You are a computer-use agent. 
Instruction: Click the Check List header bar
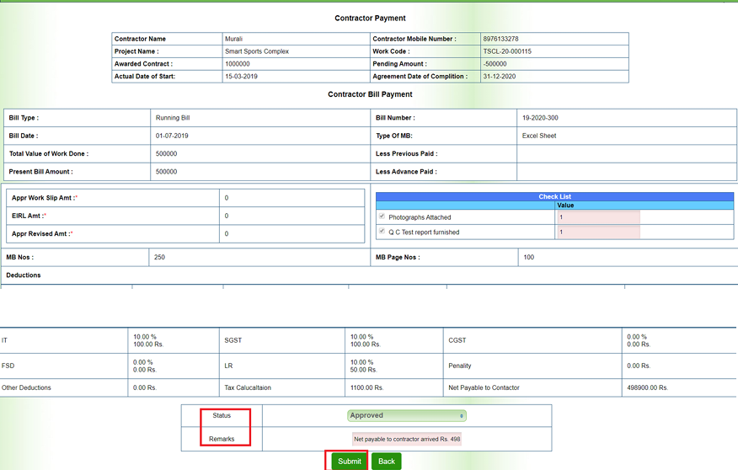[554, 196]
